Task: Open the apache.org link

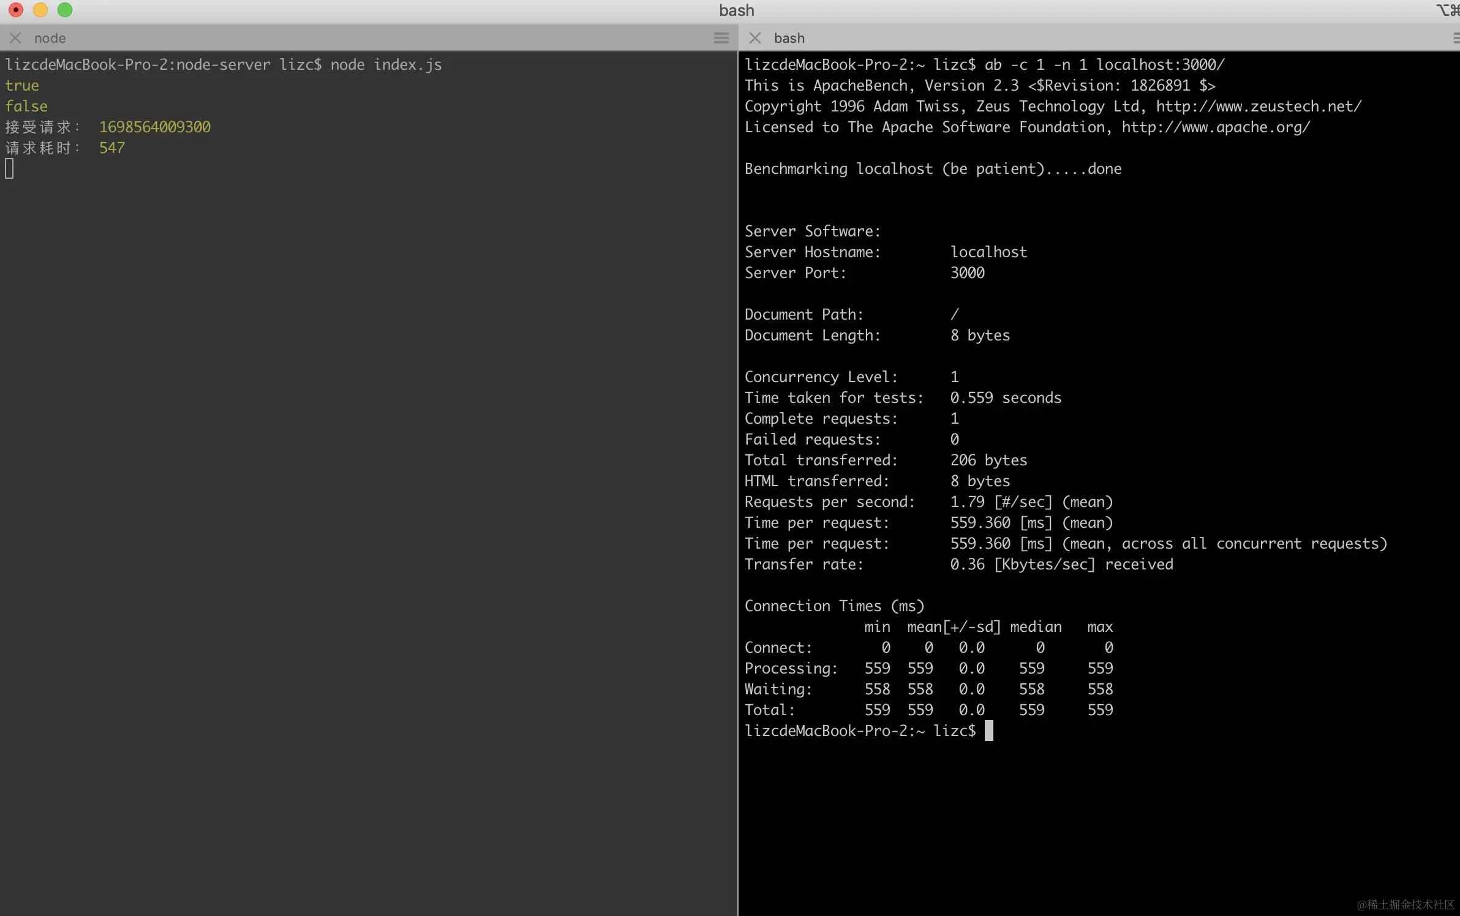Action: (x=1214, y=127)
